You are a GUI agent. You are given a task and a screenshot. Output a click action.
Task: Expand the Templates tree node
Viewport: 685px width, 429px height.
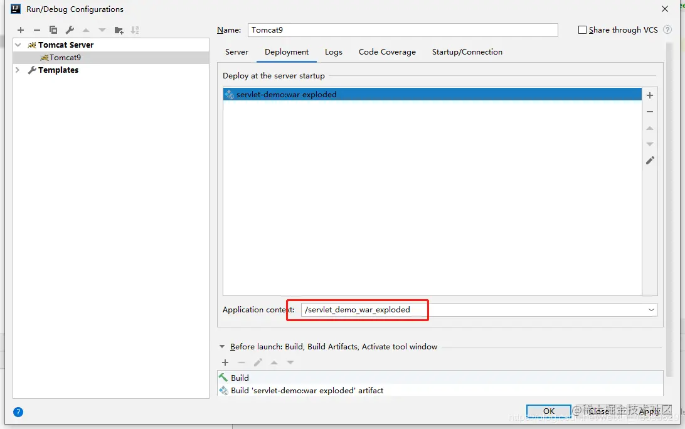(18, 70)
